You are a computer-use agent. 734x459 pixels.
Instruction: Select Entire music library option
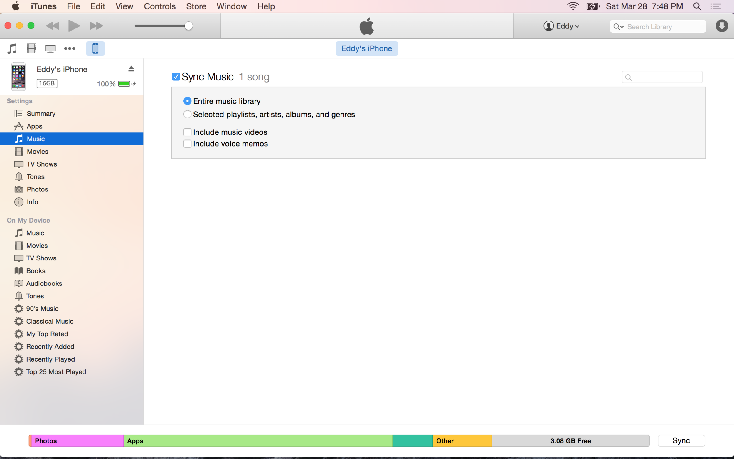tap(187, 101)
